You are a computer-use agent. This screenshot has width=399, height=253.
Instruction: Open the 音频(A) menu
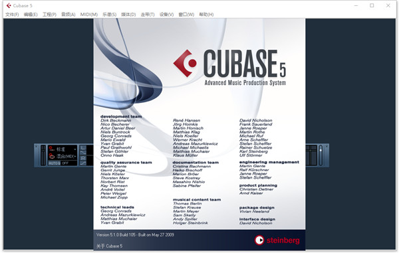coord(68,15)
